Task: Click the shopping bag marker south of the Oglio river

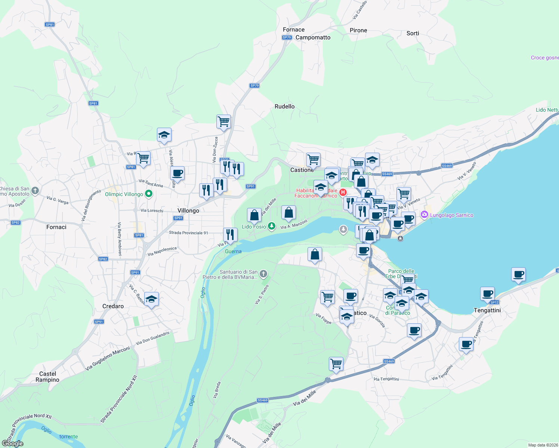Action: pyautogui.click(x=315, y=254)
